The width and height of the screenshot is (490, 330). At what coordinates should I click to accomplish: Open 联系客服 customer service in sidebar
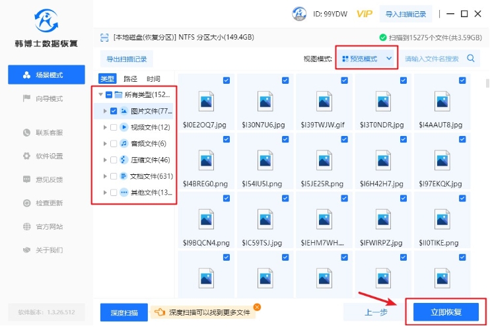[49, 133]
